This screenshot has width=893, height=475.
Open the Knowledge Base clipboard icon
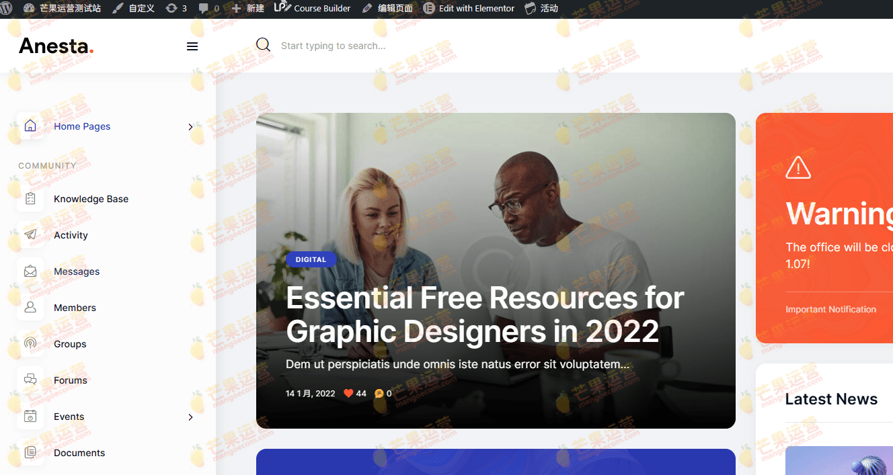pyautogui.click(x=30, y=199)
